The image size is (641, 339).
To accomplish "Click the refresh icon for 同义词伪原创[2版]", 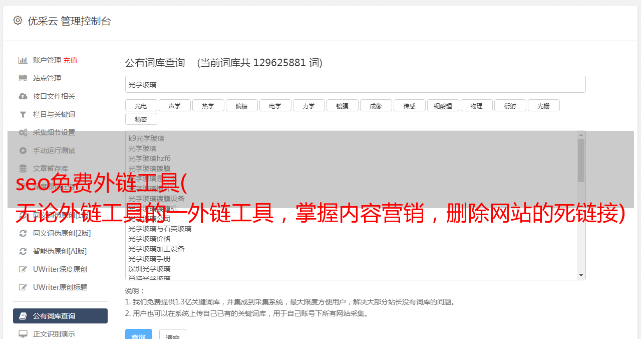I will pos(23,233).
